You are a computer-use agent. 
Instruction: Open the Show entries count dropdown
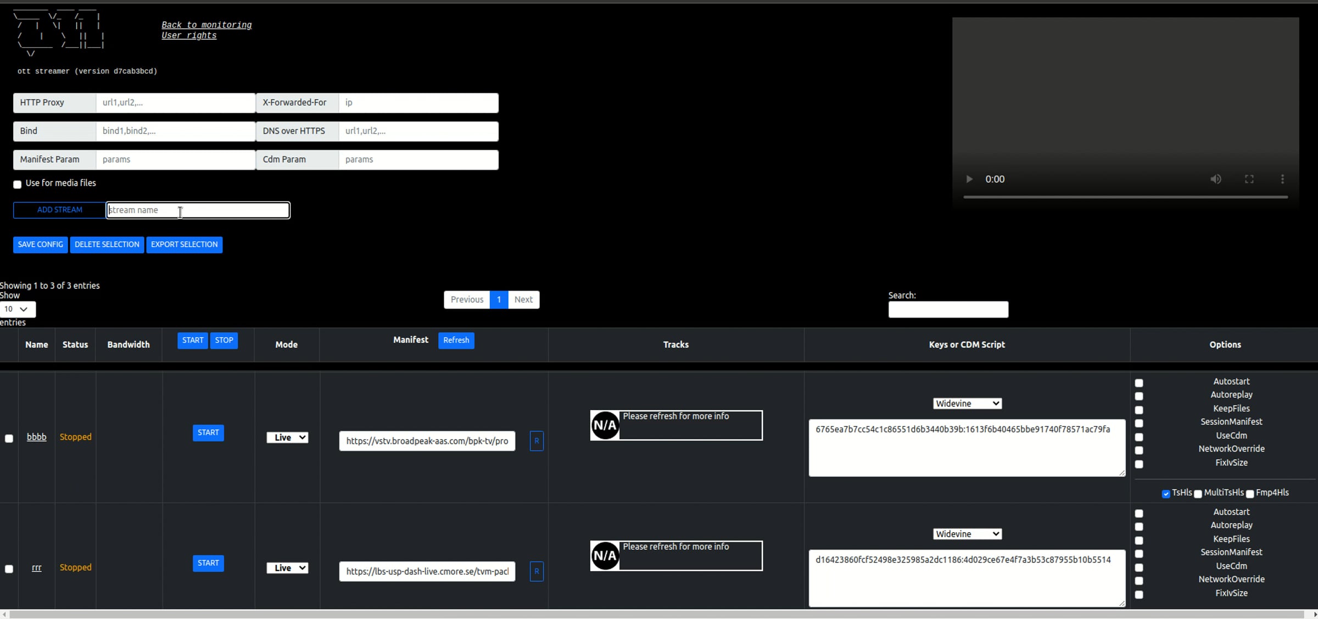pos(18,309)
